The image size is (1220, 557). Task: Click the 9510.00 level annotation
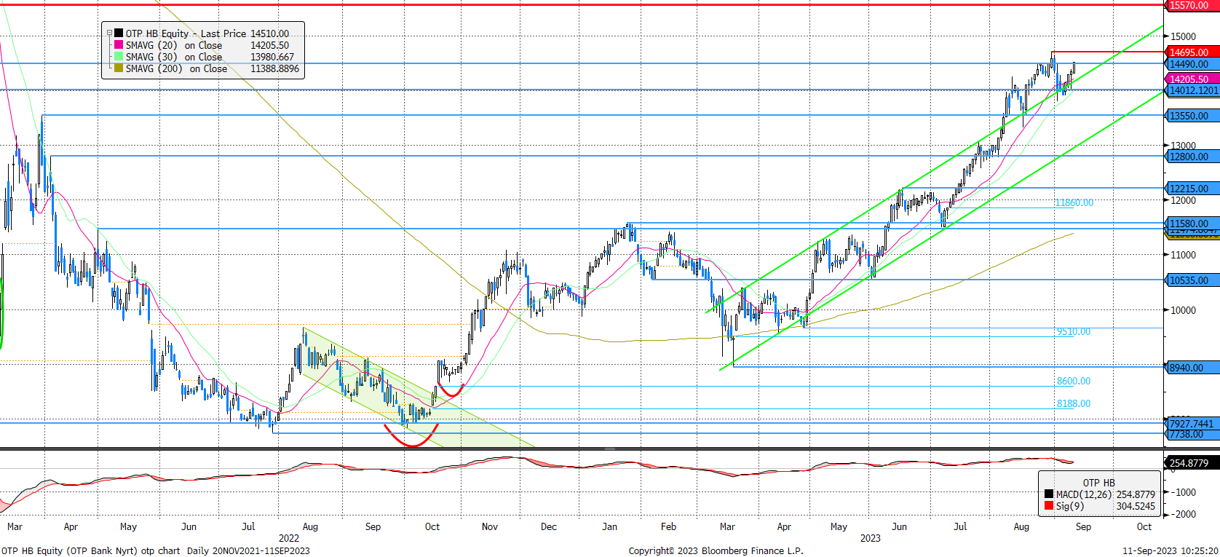coord(1074,332)
